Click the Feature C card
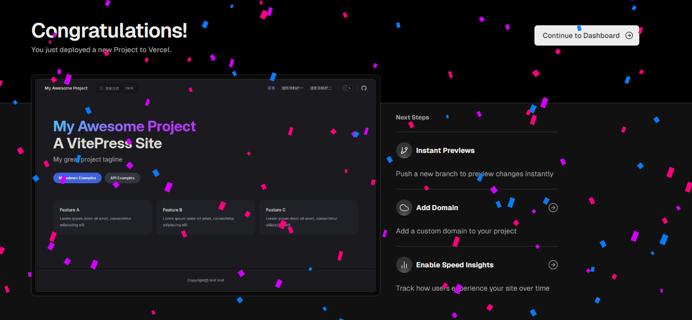Screen dimensions: 692x320 point(309,217)
